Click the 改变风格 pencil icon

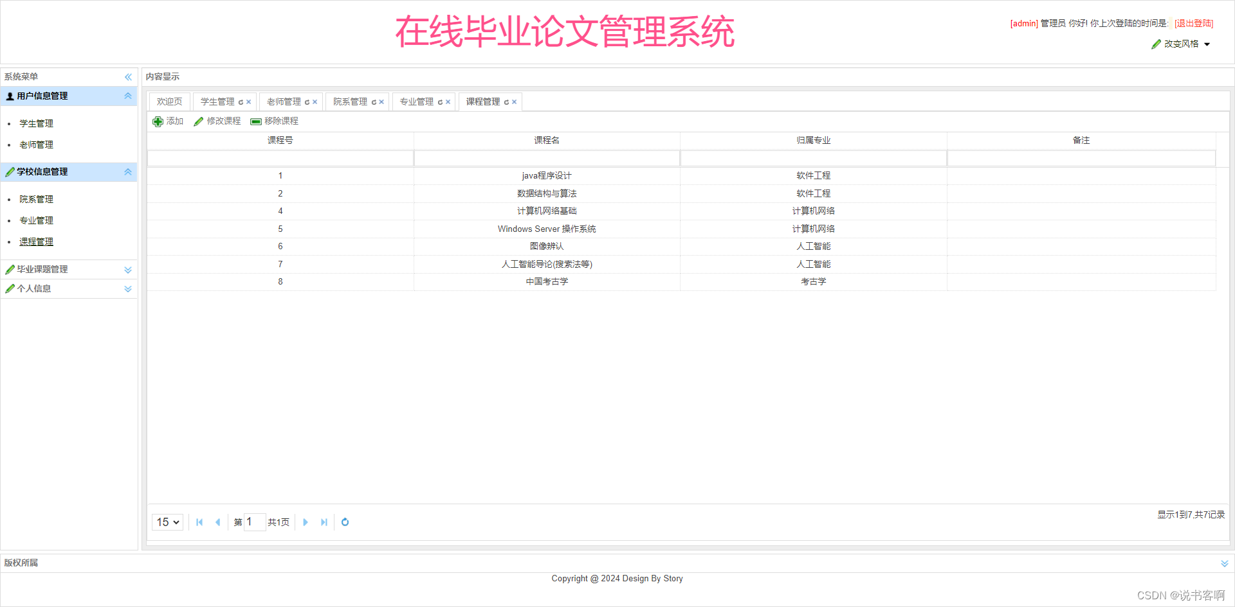click(1157, 44)
